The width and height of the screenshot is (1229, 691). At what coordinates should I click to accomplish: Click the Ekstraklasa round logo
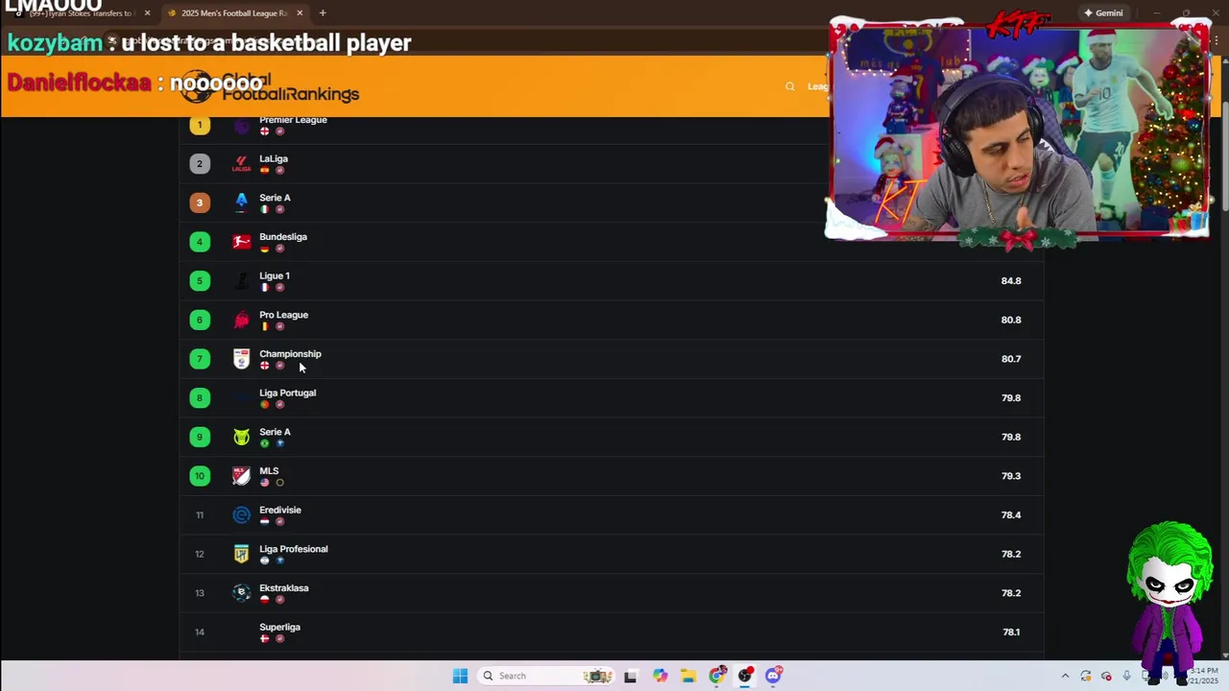pyautogui.click(x=241, y=593)
